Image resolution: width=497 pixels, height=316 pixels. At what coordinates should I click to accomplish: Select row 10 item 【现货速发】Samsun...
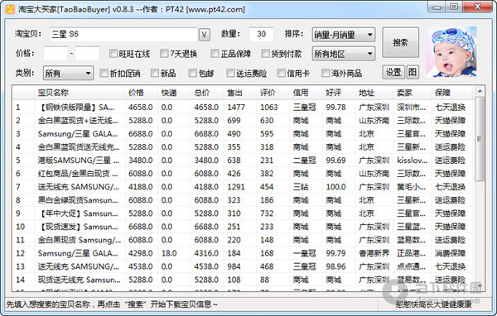78,227
